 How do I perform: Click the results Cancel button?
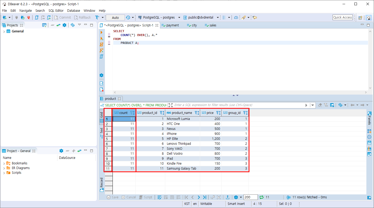pos(129,197)
